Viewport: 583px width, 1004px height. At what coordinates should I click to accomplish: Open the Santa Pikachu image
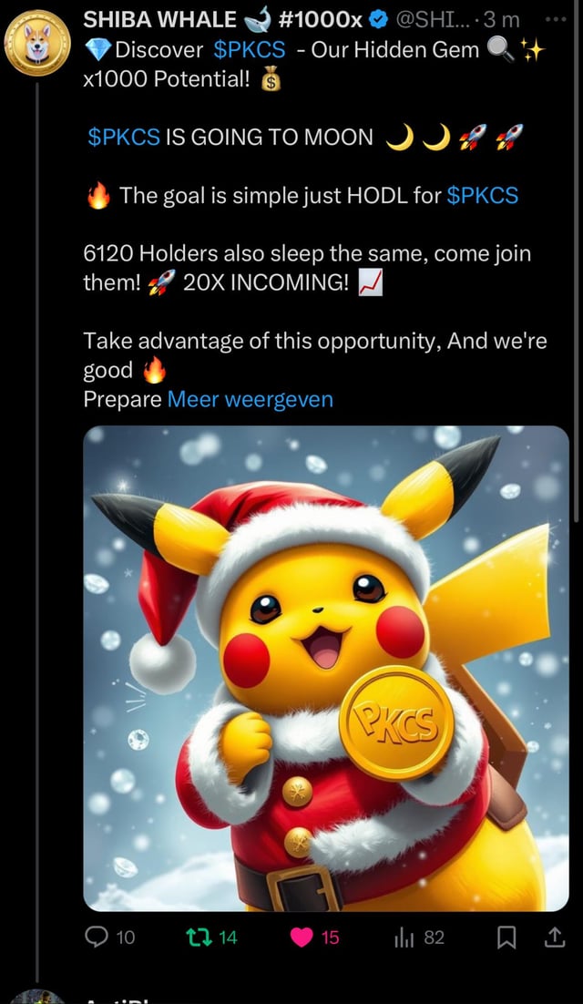[326, 668]
